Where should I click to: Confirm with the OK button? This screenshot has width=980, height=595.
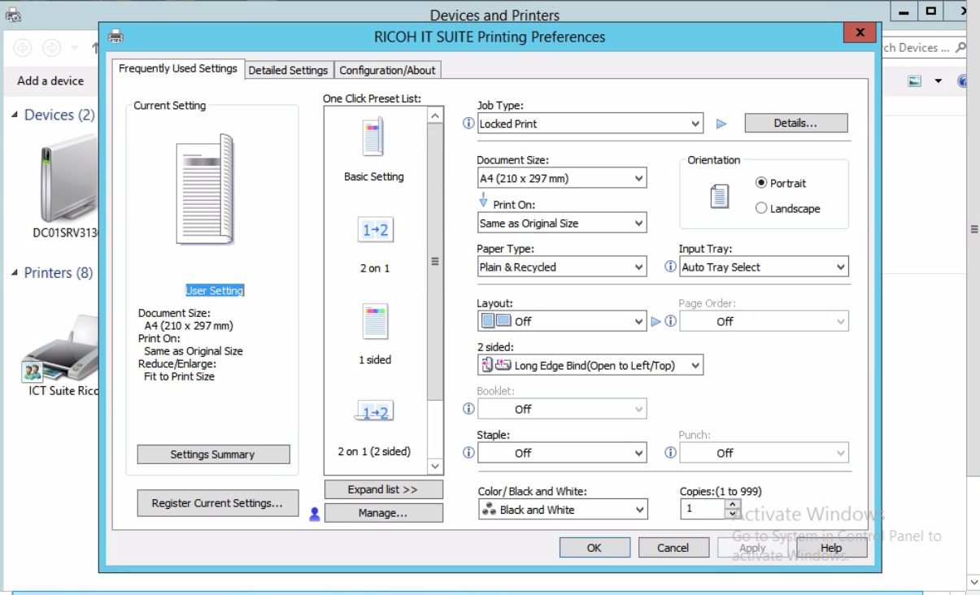click(x=595, y=548)
